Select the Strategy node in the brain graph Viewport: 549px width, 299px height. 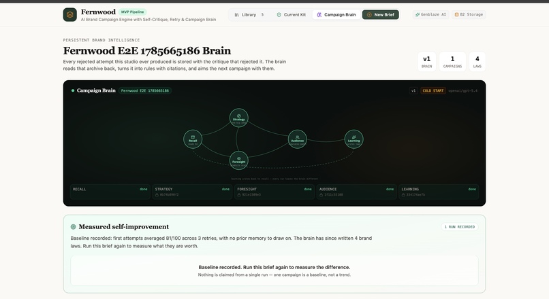pos(239,118)
